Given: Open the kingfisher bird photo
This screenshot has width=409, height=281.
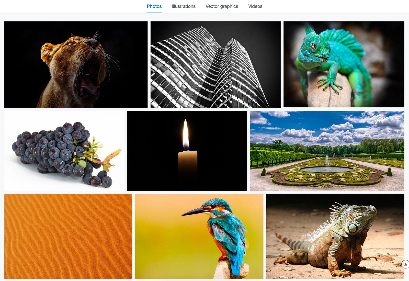Looking at the screenshot, I should (199, 237).
